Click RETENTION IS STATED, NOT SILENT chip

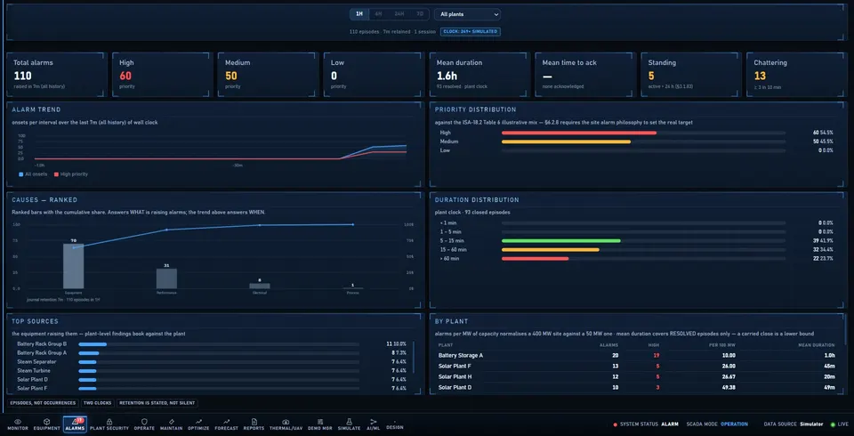[x=157, y=403]
